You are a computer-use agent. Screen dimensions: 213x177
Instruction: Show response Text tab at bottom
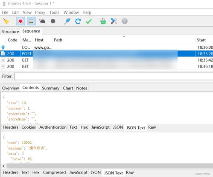25,172
